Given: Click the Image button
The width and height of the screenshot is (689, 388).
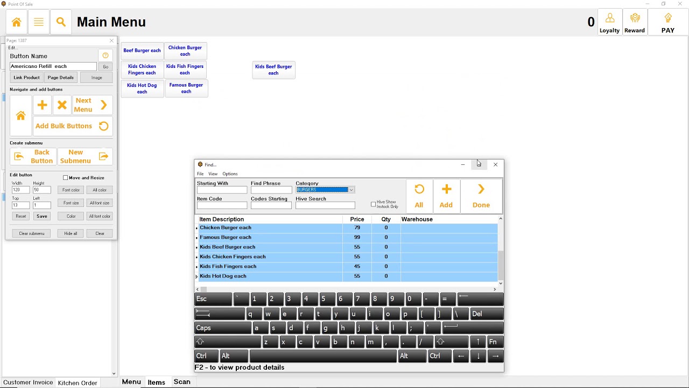Looking at the screenshot, I should [96, 78].
